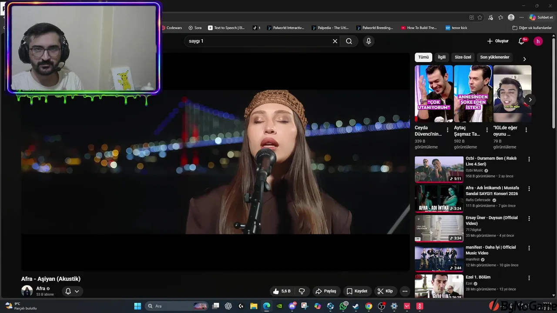Open the Palworld Interactive bookmark
This screenshot has height=313, width=557.
coord(286,28)
